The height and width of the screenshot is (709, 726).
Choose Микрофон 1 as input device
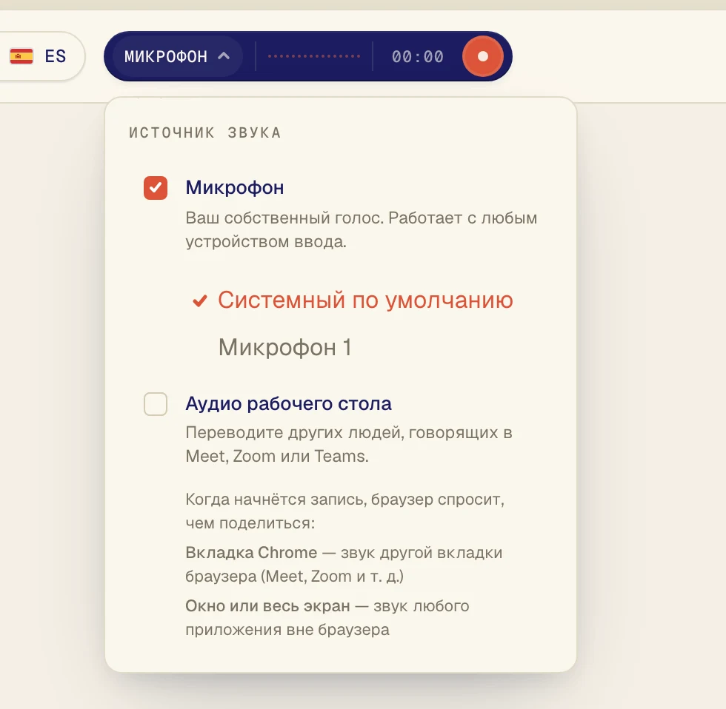pos(285,347)
